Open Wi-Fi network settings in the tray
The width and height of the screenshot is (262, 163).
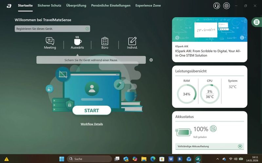coord(231,159)
